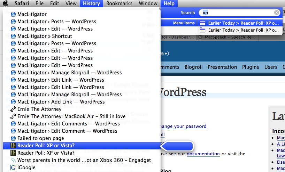The image size is (285, 172).
Task: Open the Window menu
Action: point(148,3)
